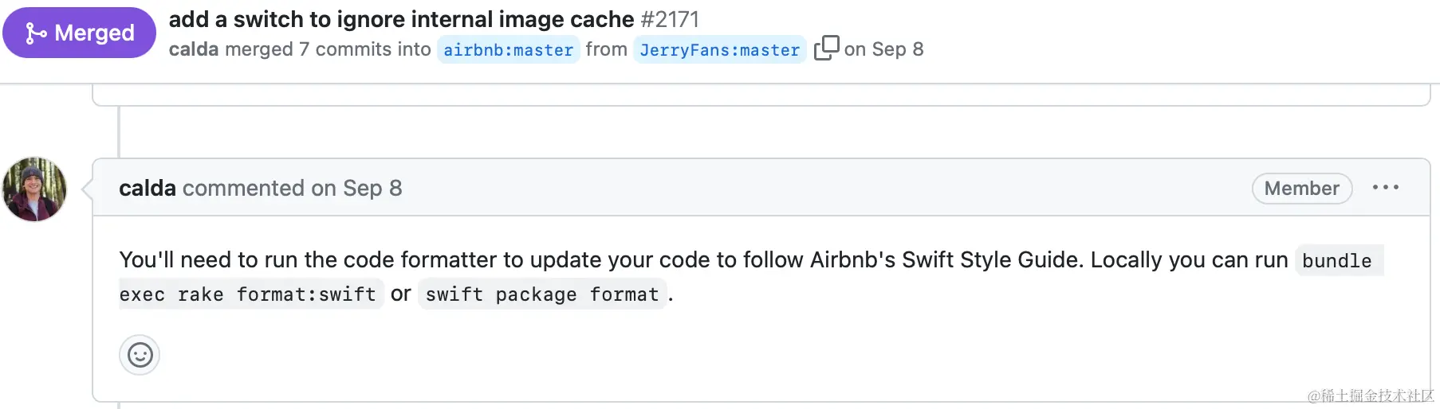This screenshot has width=1440, height=409.
Task: Open the emoji reaction smiley picker
Action: tap(140, 355)
